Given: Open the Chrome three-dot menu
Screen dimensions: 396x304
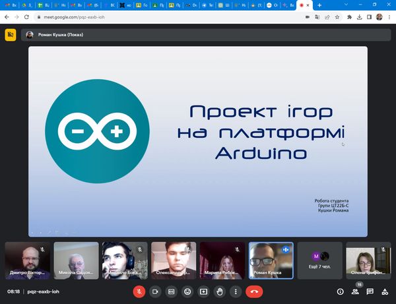Looking at the screenshot, I should pyautogui.click(x=389, y=17).
